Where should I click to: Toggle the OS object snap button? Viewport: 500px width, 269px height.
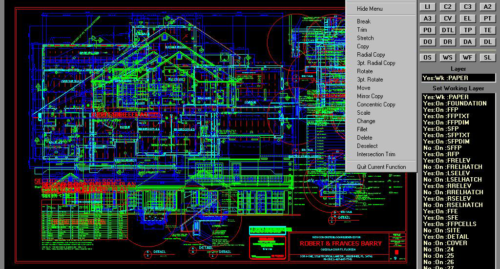[x=428, y=58]
